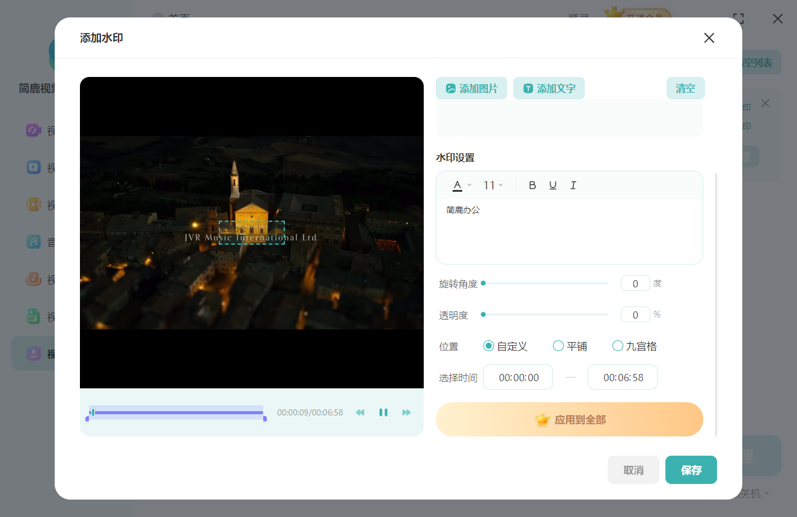Screen dimensions: 797x517
Task: Expand the font color dropdown arrow
Action: (x=469, y=185)
